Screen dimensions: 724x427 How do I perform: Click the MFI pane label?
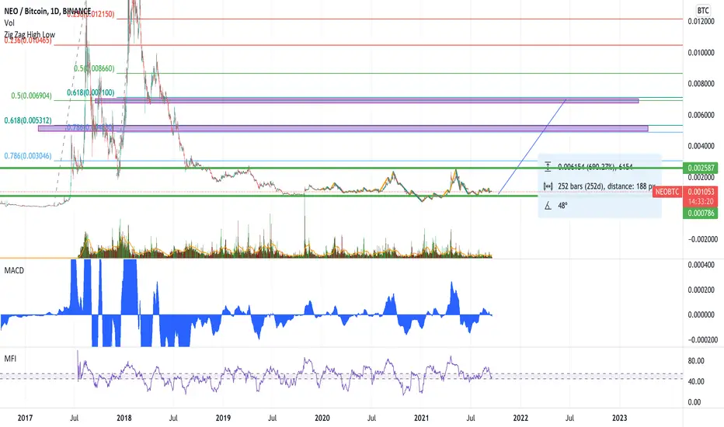coord(10,358)
